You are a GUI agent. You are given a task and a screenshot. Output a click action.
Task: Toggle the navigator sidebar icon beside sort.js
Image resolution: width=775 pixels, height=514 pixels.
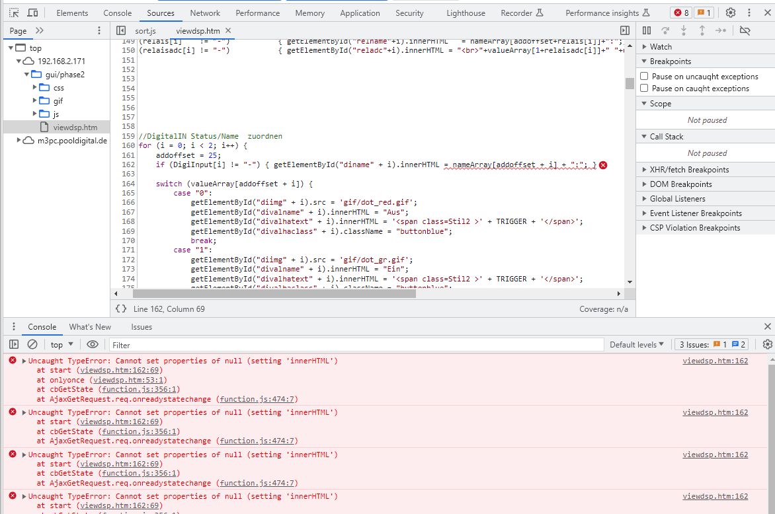[x=120, y=30]
